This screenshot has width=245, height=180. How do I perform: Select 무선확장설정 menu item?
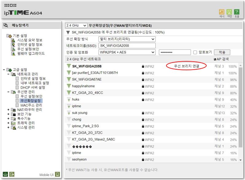pyautogui.click(x=31, y=101)
